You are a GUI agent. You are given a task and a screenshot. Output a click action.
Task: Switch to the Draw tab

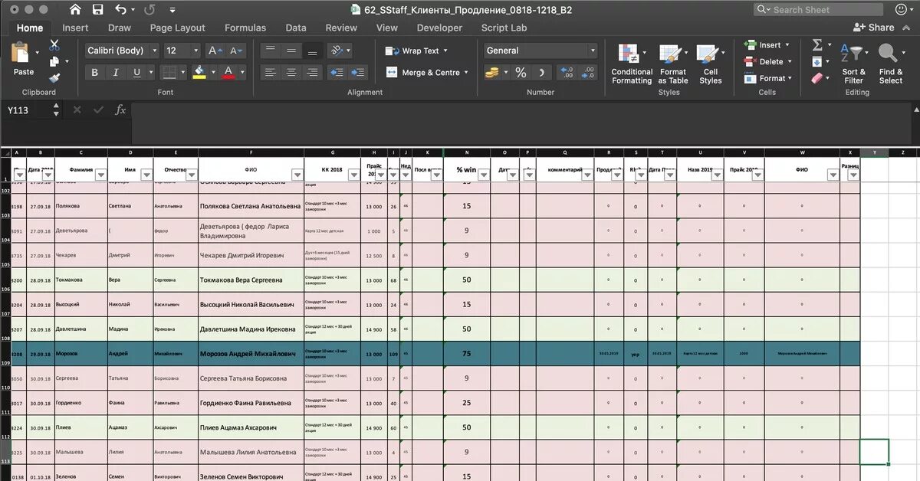point(120,28)
